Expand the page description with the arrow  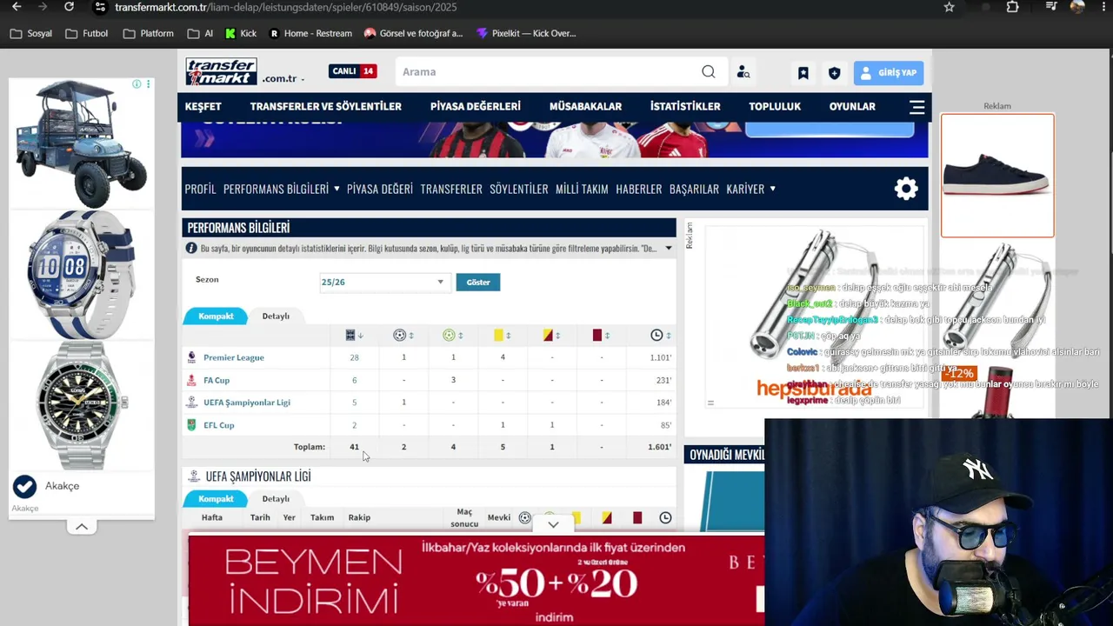pos(668,249)
